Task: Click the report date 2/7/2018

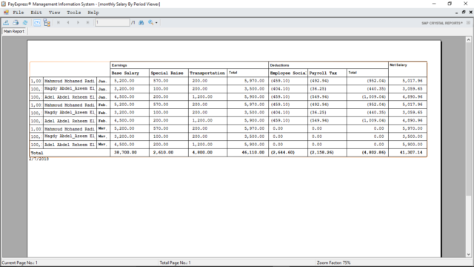Action: tap(39, 159)
